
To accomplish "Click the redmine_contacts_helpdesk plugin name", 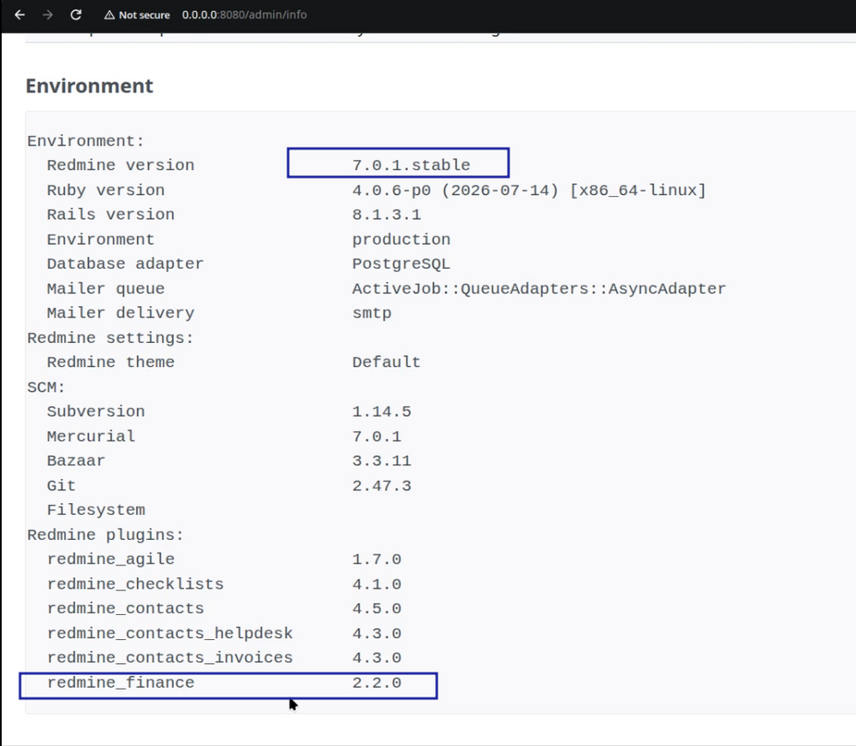I will (169, 633).
